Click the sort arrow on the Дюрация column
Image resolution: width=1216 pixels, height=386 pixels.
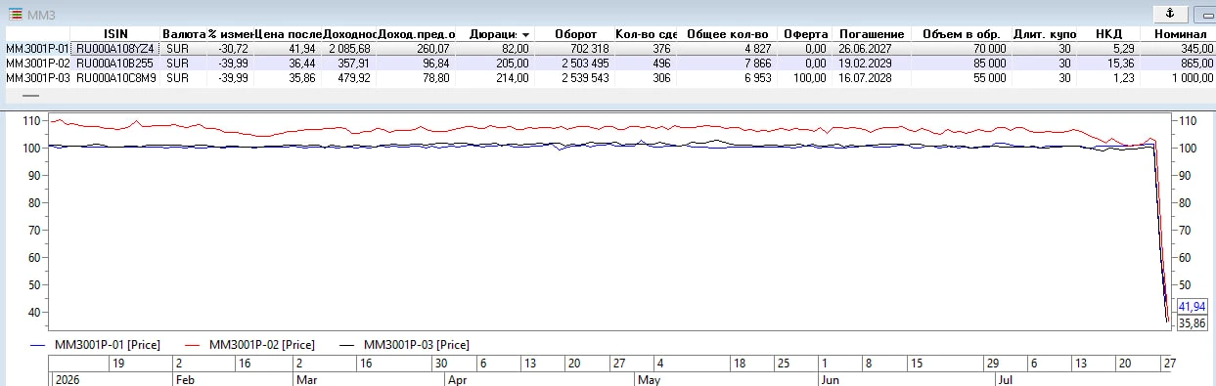525,34
